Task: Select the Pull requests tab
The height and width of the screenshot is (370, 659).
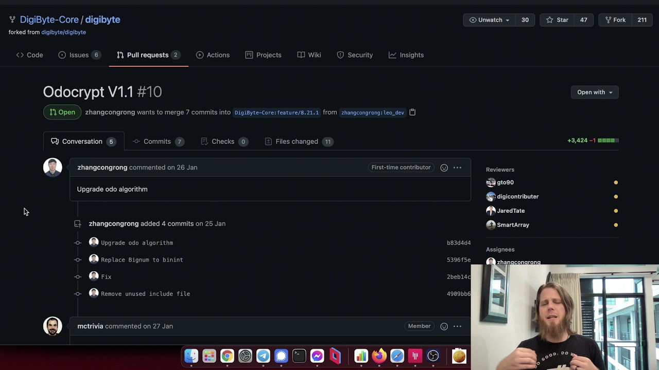Action: click(x=148, y=55)
